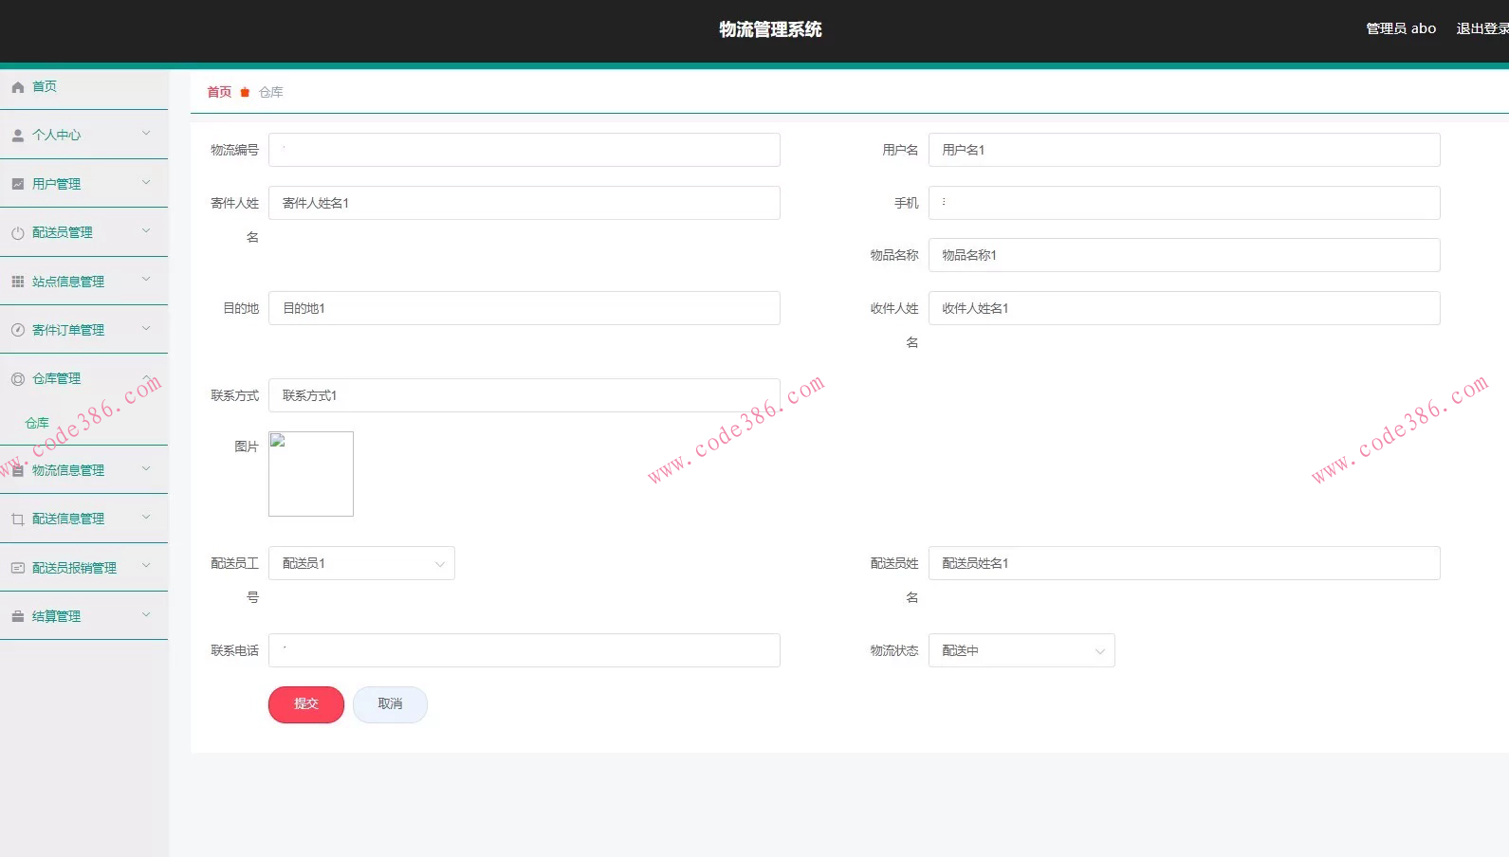Expand the 用户管理 menu chevron

click(146, 182)
